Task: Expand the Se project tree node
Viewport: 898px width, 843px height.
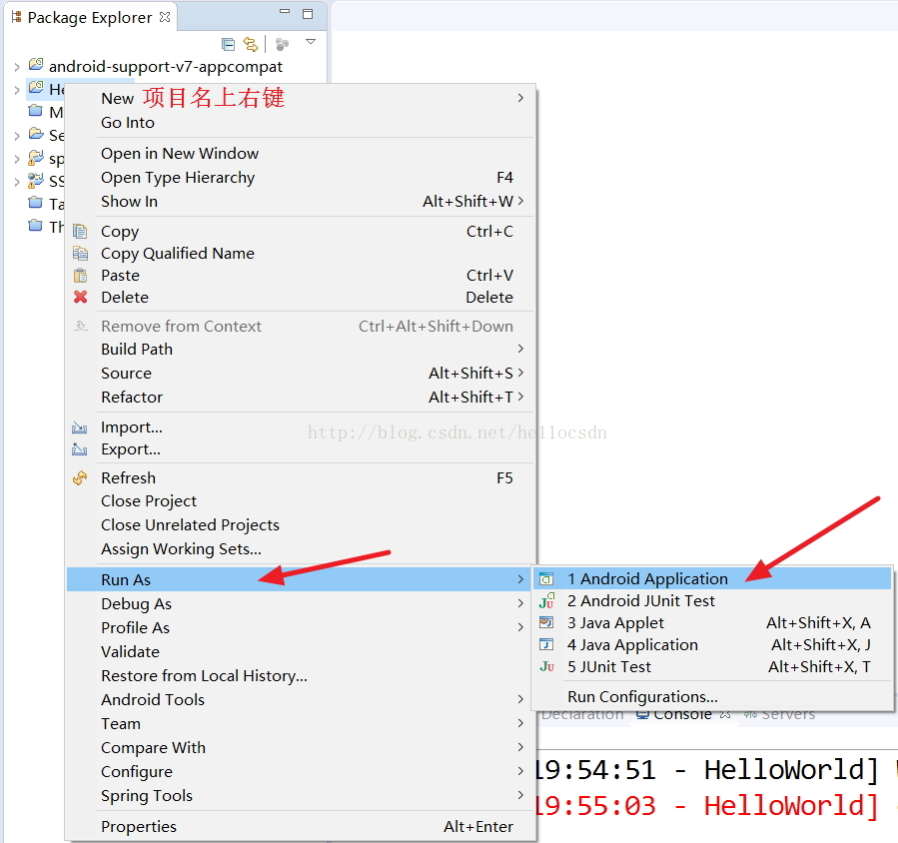Action: tap(17, 136)
